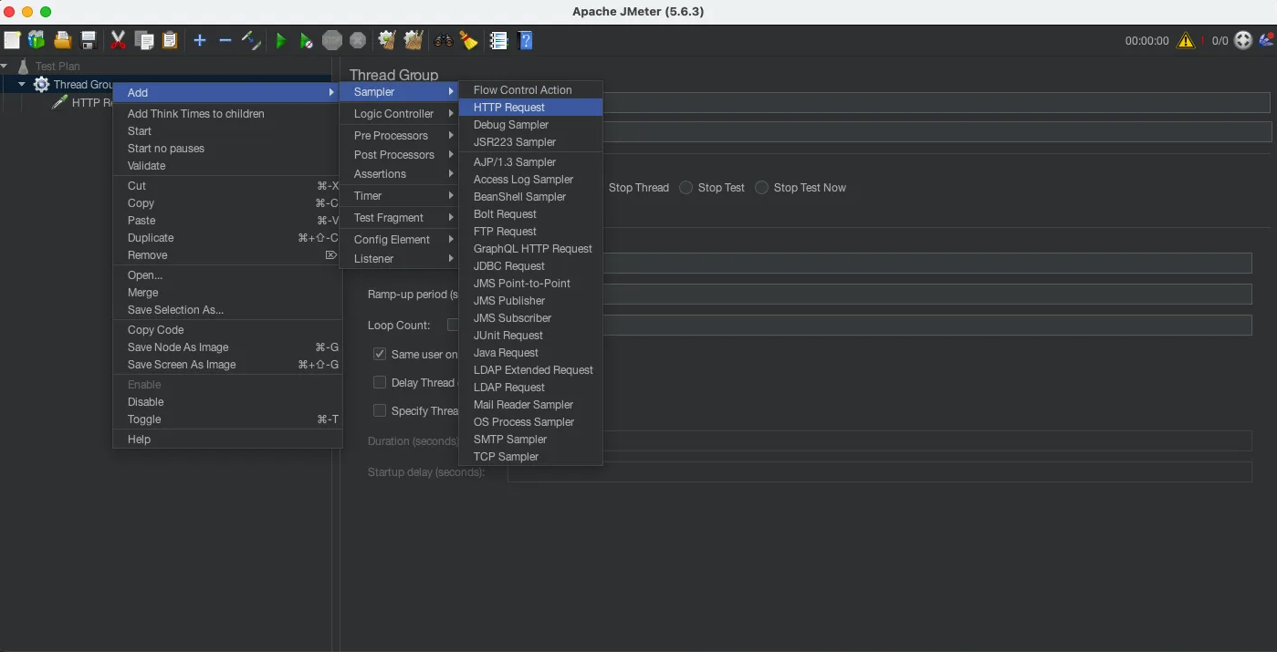Click the gray Shutdown toolbar icon
The image size is (1277, 652).
358,40
